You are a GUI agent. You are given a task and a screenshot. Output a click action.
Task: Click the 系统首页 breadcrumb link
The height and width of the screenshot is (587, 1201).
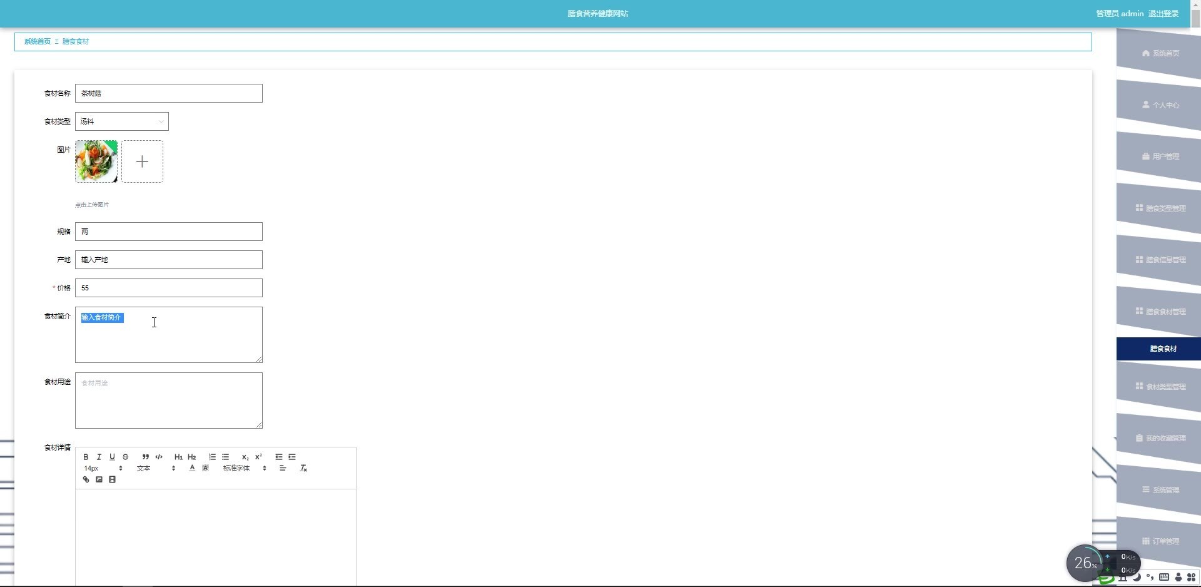tap(38, 41)
